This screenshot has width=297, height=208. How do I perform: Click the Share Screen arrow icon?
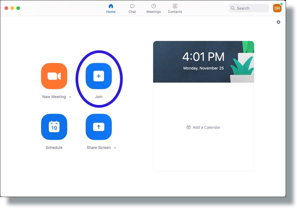pyautogui.click(x=99, y=127)
